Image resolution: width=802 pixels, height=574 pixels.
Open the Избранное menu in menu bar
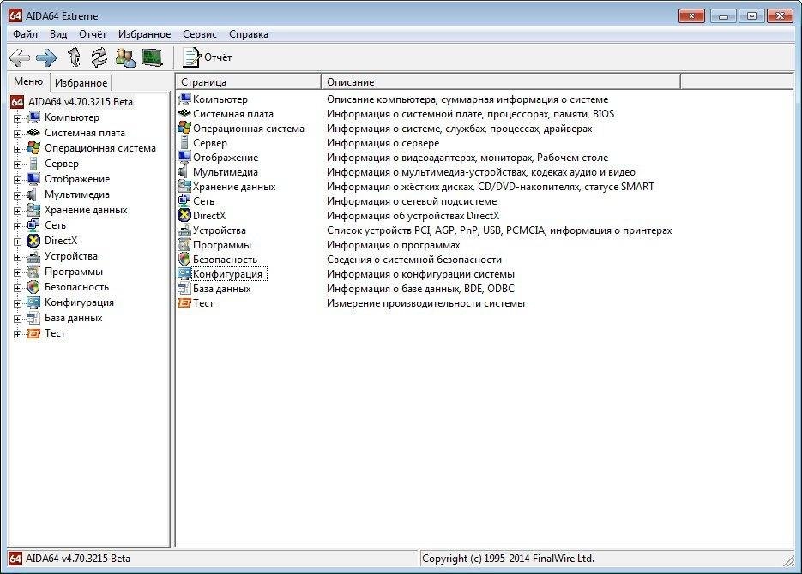click(144, 34)
